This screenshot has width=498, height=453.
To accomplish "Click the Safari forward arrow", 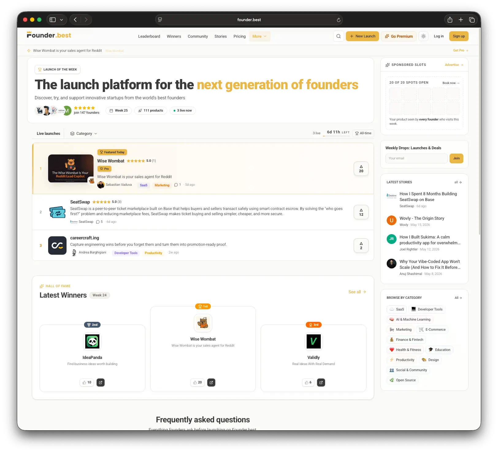I will point(86,20).
